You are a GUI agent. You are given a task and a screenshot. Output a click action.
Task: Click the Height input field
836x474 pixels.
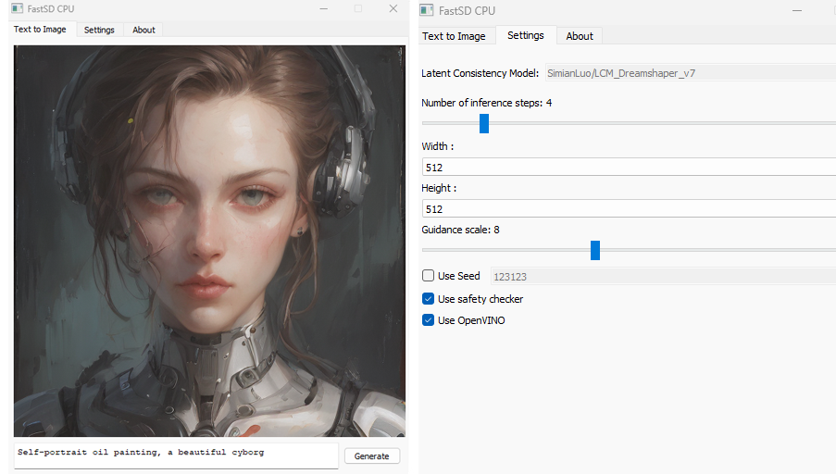pyautogui.click(x=628, y=209)
